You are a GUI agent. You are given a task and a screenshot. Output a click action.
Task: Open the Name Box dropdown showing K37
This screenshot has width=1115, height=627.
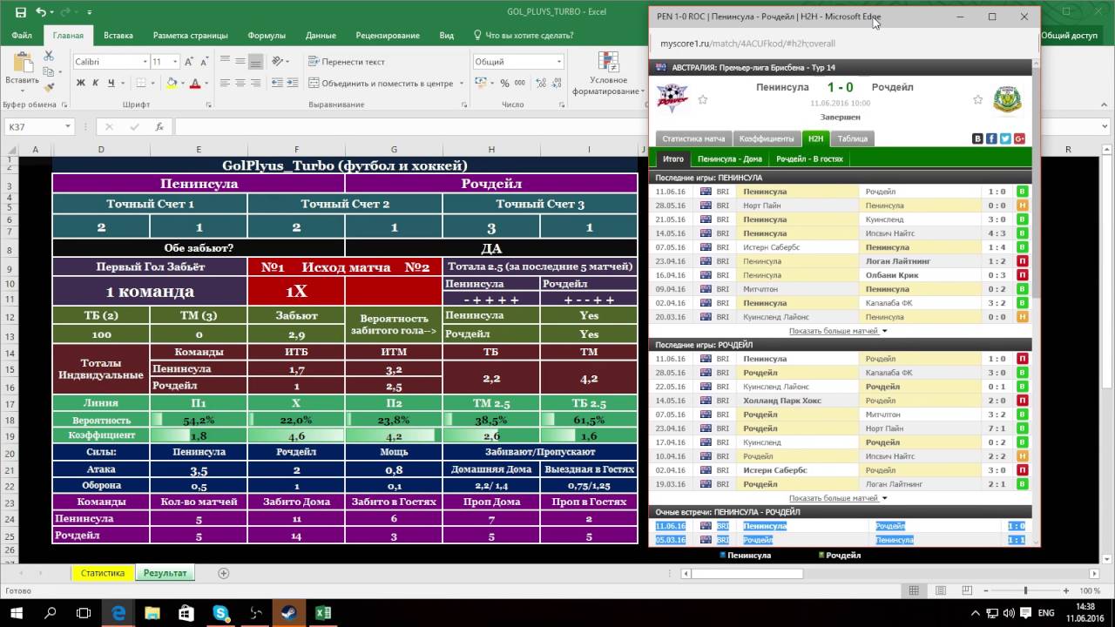[67, 126]
